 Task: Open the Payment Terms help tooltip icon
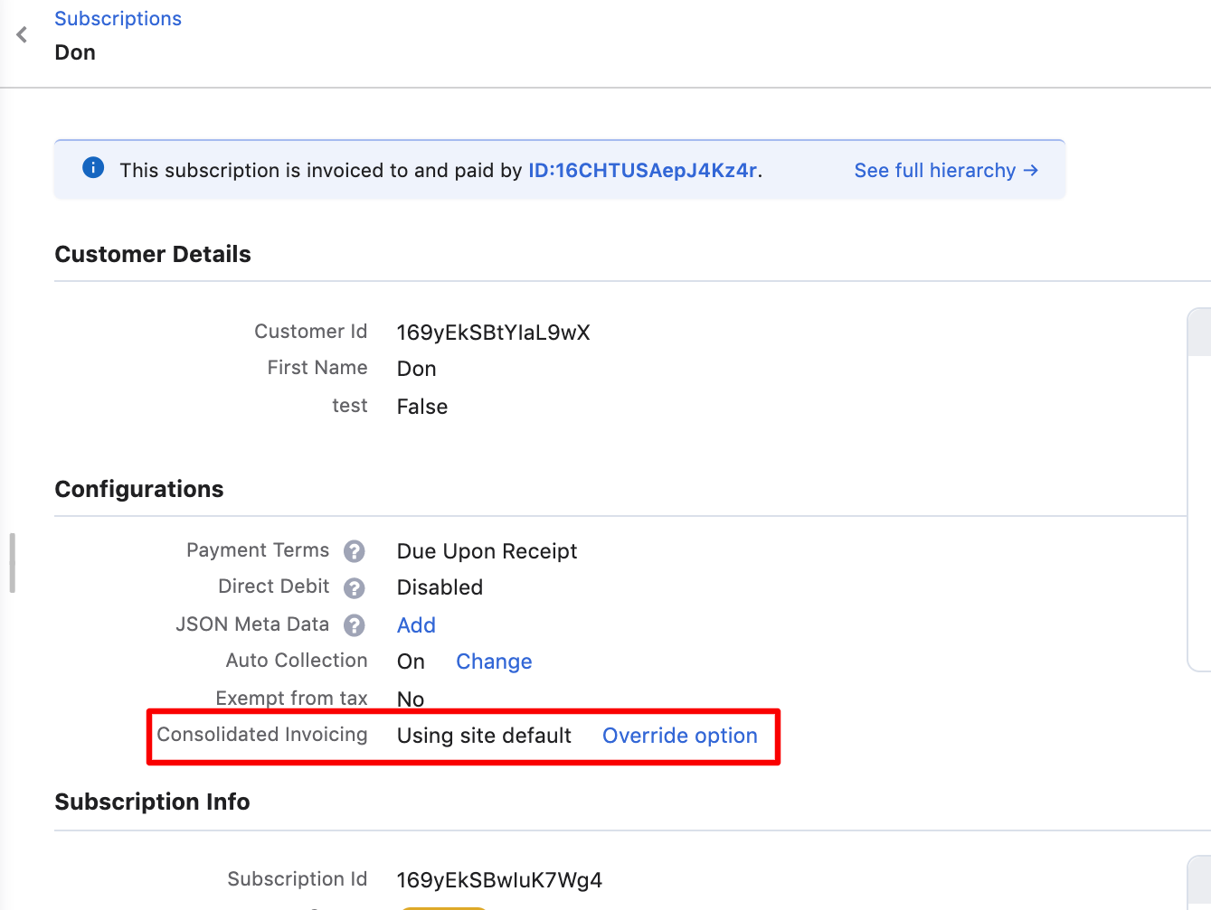pos(355,551)
